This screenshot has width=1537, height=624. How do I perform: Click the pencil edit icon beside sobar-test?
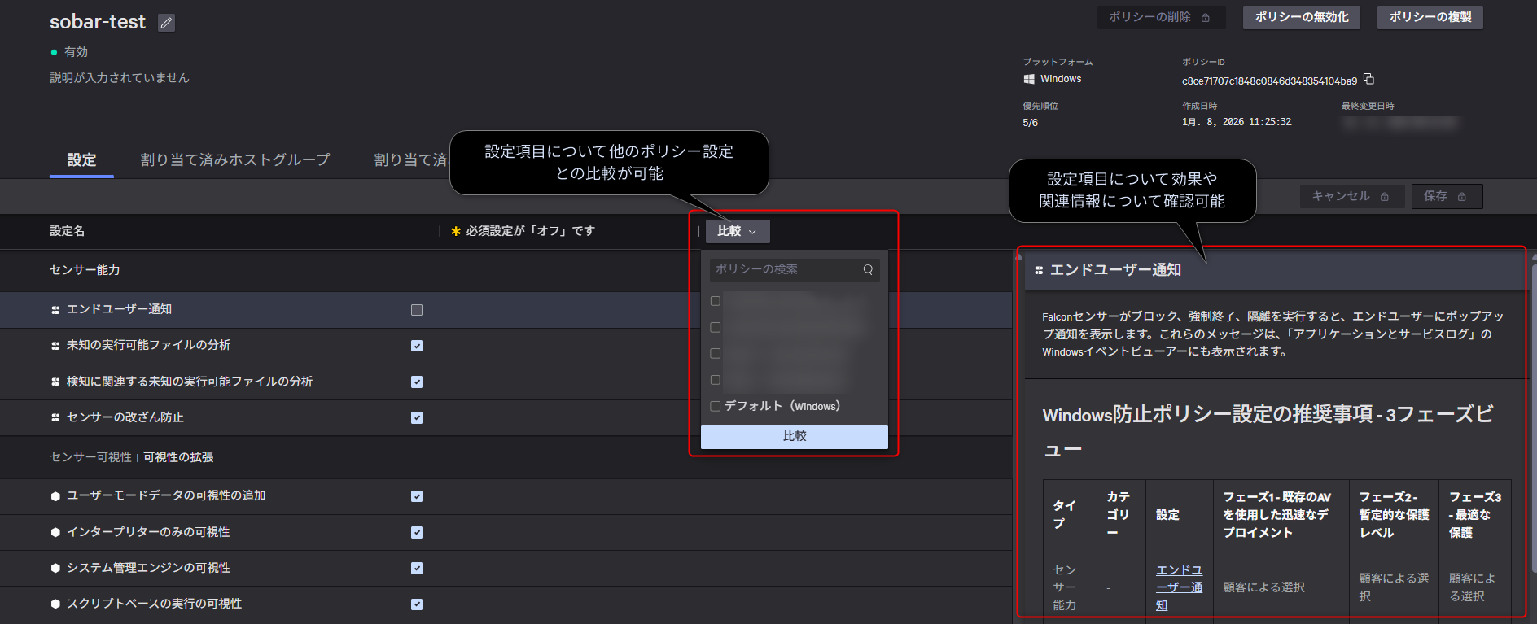click(x=166, y=23)
